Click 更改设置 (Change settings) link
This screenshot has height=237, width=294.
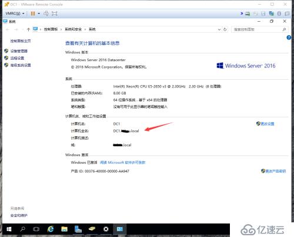coord(268,124)
